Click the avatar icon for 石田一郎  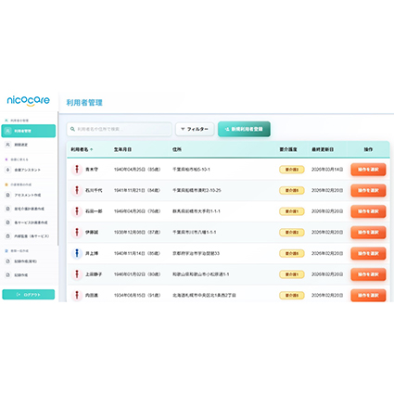click(77, 211)
